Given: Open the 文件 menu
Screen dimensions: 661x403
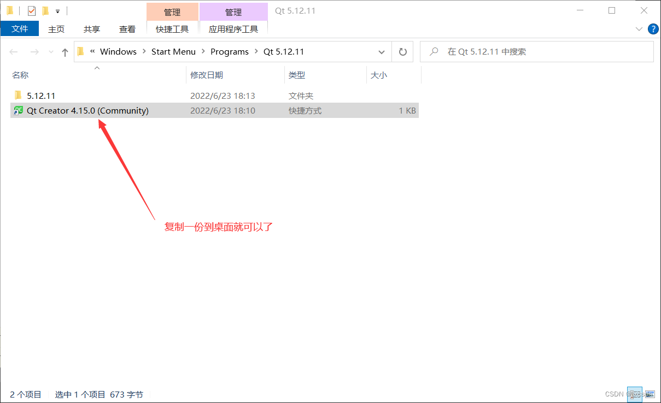Looking at the screenshot, I should pos(20,29).
